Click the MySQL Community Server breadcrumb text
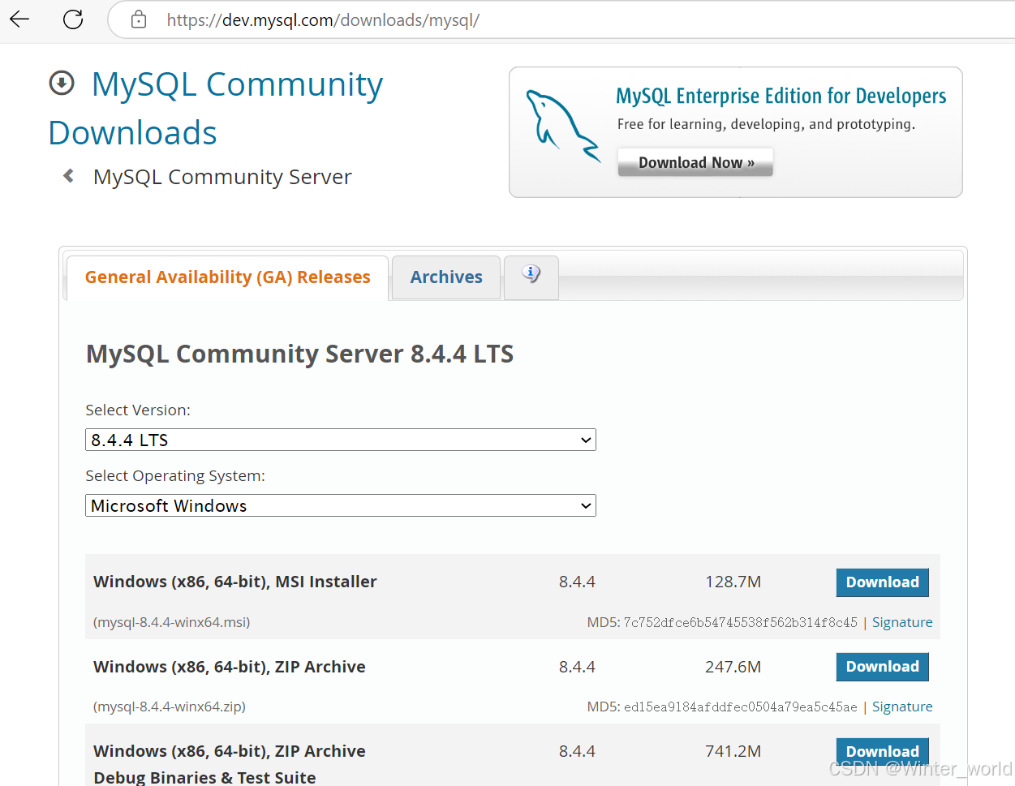 [x=222, y=177]
